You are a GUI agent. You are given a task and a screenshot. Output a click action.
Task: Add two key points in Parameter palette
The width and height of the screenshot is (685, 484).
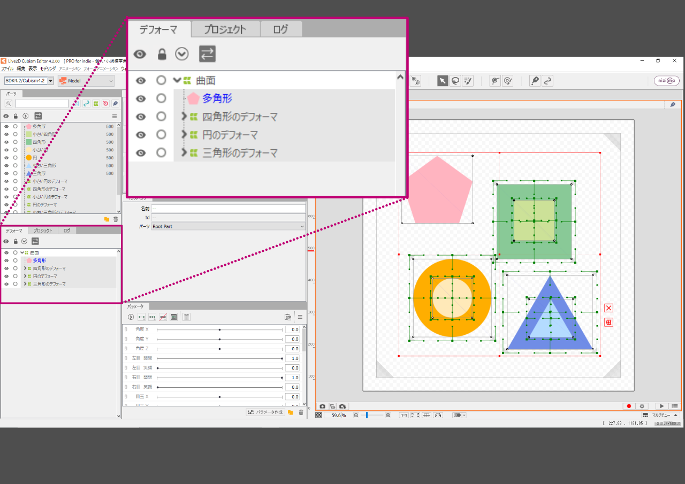click(142, 317)
